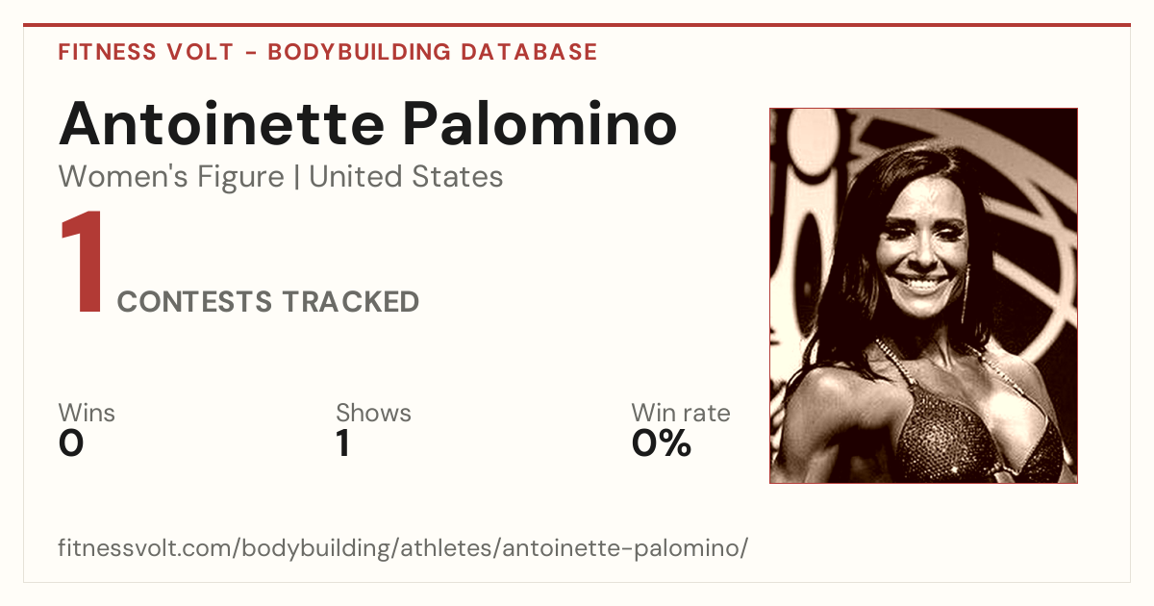Viewport: 1154px width, 606px height.
Task: Click the Antoinette Palomino athlete photo
Action: tap(923, 295)
